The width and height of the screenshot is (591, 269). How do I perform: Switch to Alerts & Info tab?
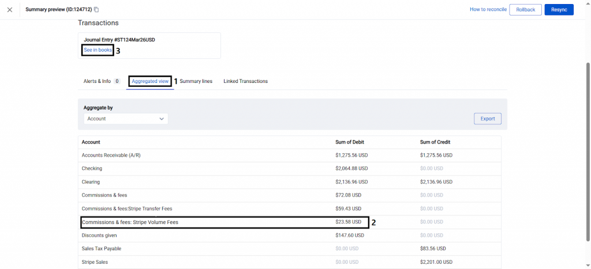coord(97,81)
